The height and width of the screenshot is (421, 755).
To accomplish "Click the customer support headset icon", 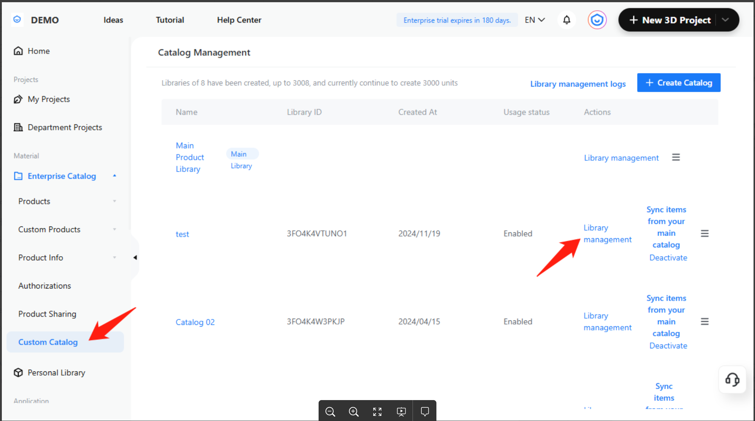I will pos(732,380).
